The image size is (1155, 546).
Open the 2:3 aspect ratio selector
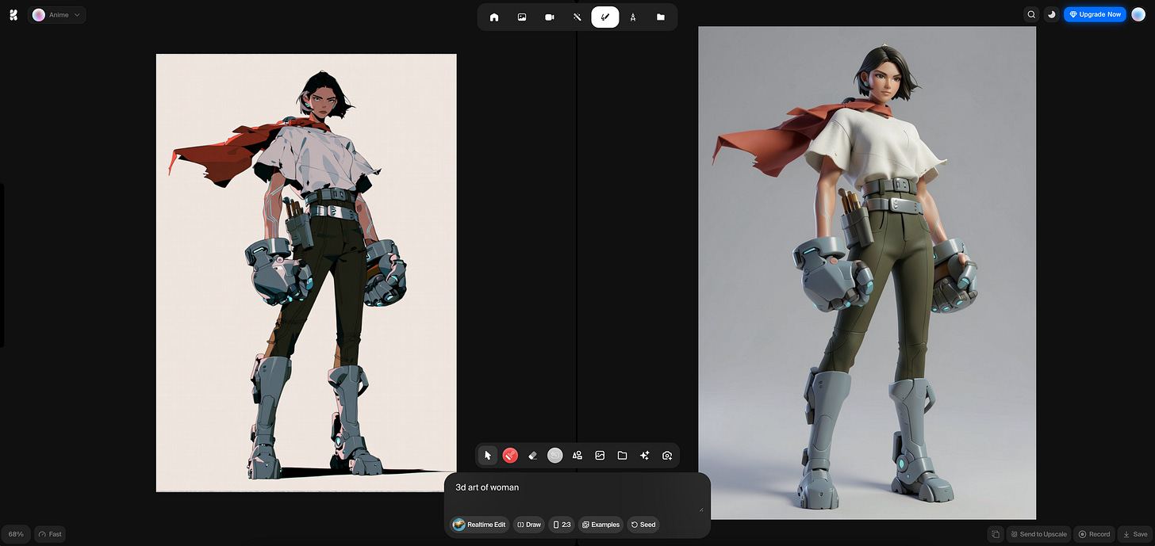pos(562,525)
